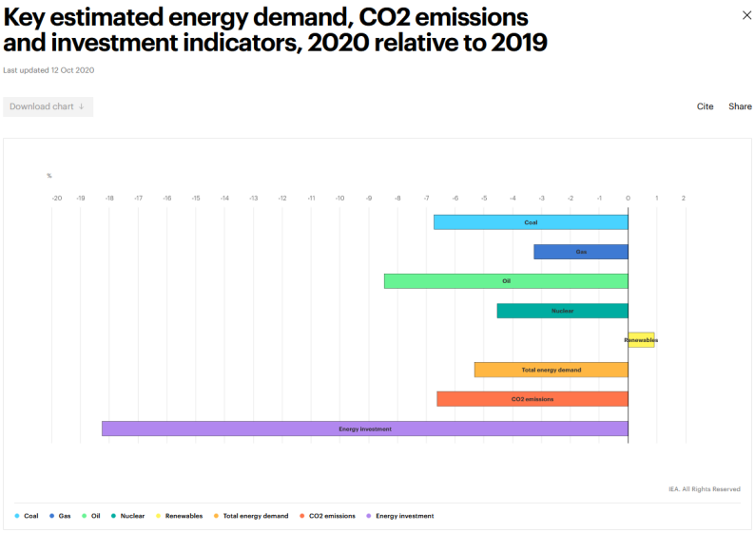This screenshot has width=755, height=533.
Task: Click the orange Total energy demand bar
Action: click(551, 370)
